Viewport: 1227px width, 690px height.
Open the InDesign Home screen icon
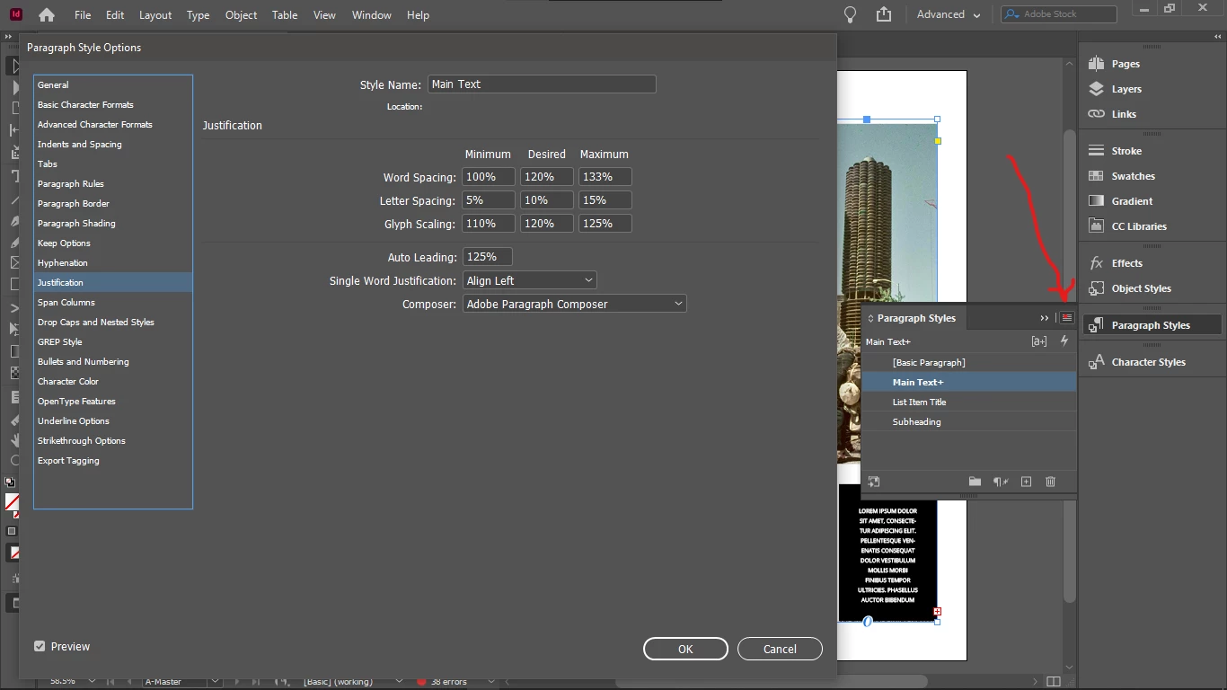point(46,15)
